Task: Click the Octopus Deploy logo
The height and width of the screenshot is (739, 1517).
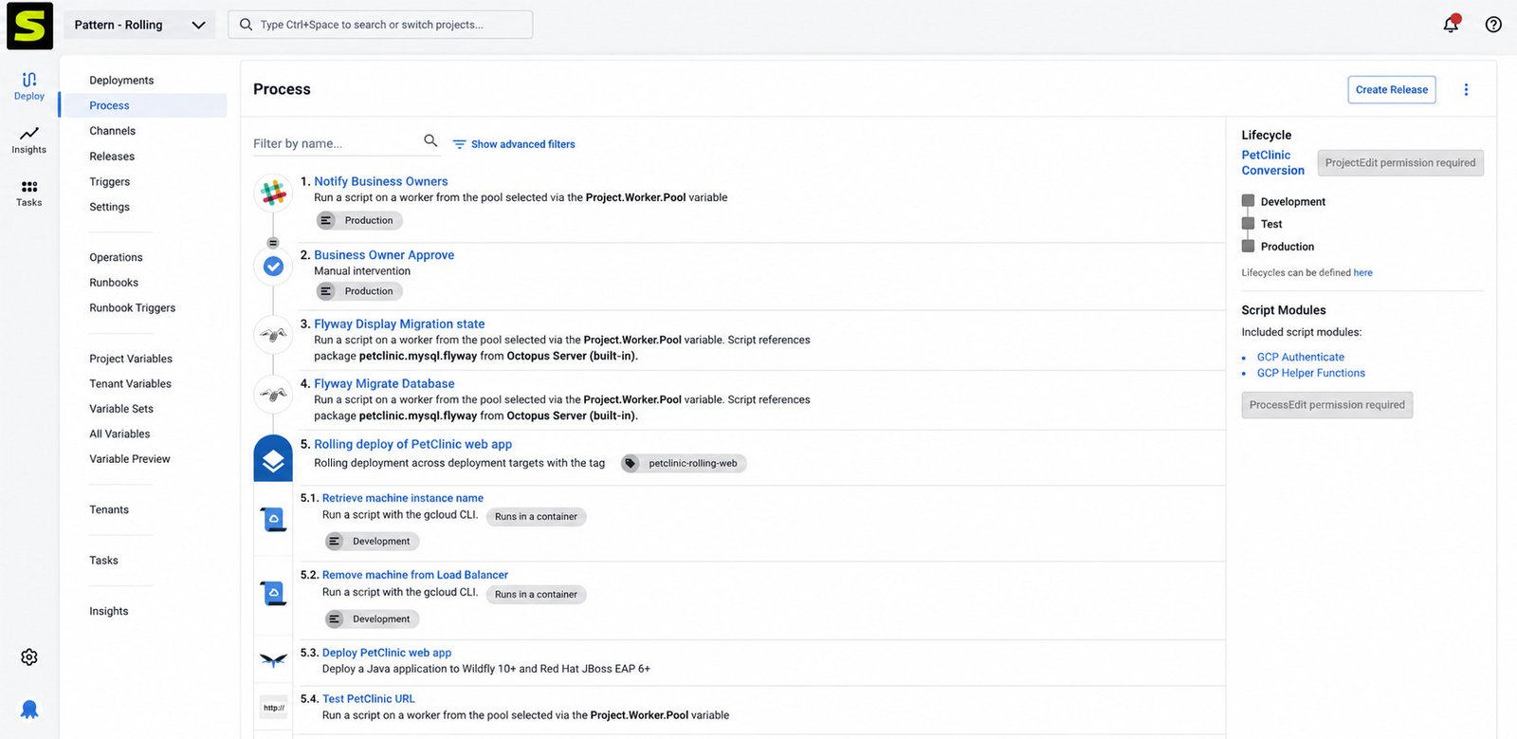Action: (29, 26)
